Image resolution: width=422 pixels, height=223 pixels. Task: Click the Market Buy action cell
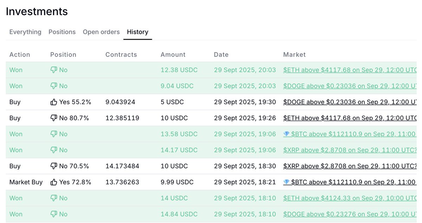pos(26,182)
